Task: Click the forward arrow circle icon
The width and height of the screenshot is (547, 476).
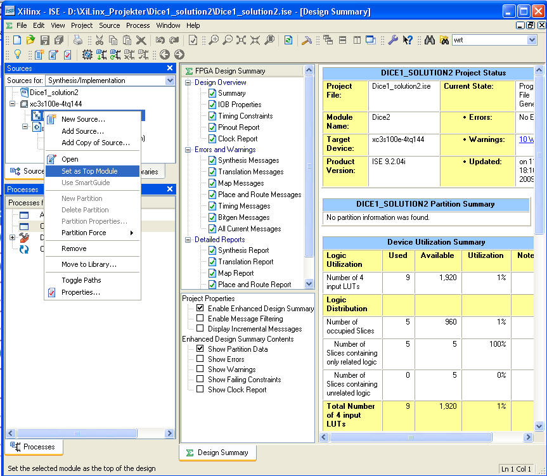Action: click(x=179, y=55)
